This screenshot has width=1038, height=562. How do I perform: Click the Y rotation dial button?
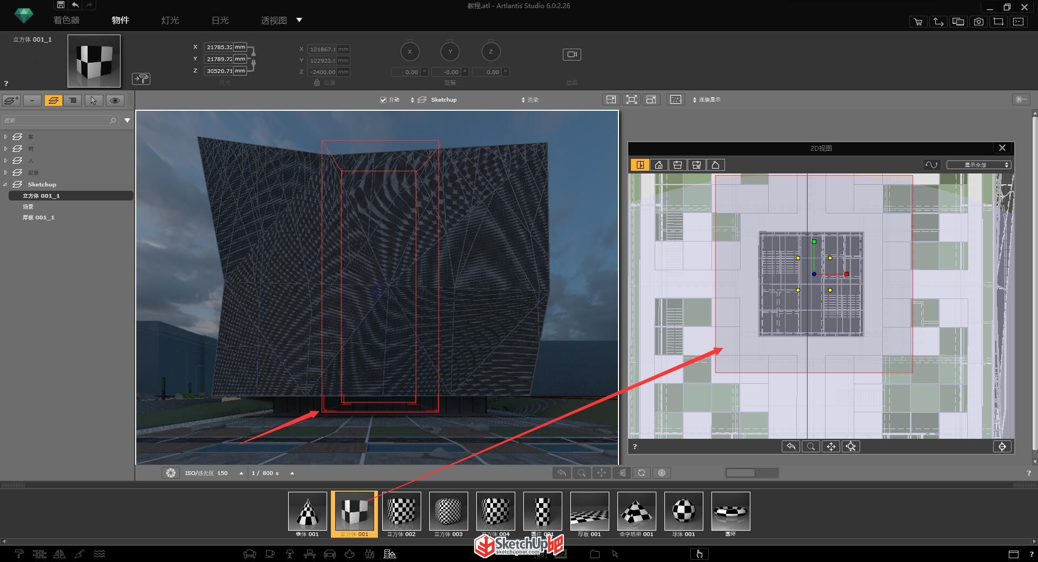pyautogui.click(x=450, y=52)
